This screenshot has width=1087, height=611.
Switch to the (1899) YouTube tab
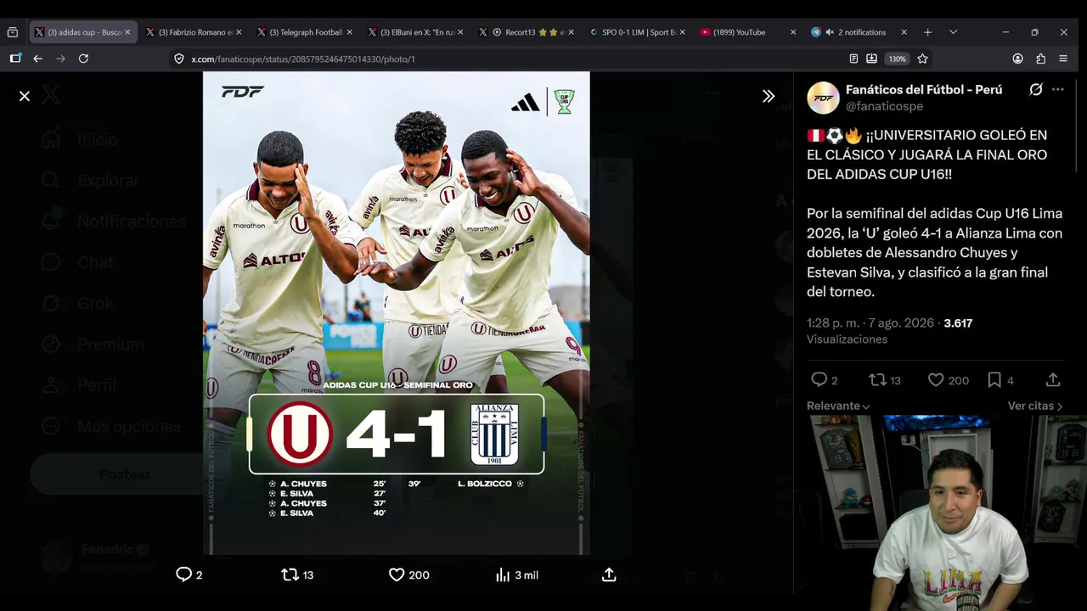(749, 32)
